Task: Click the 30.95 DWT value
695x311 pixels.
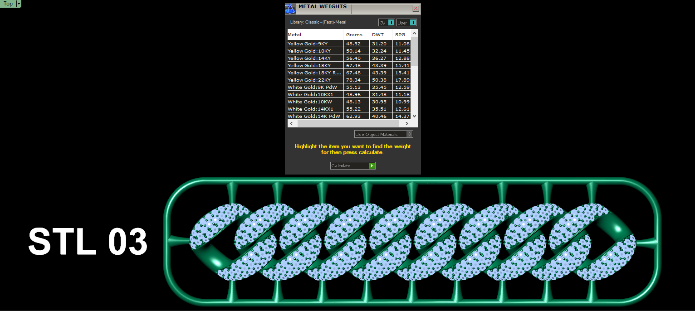Action: [379, 102]
